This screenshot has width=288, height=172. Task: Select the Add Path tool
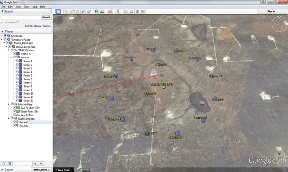(77, 11)
